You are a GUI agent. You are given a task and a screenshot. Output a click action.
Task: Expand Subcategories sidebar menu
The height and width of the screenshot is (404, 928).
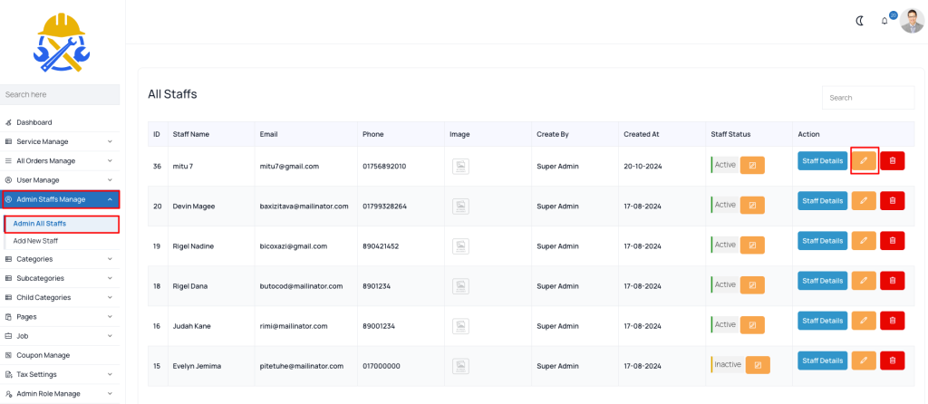[60, 278]
